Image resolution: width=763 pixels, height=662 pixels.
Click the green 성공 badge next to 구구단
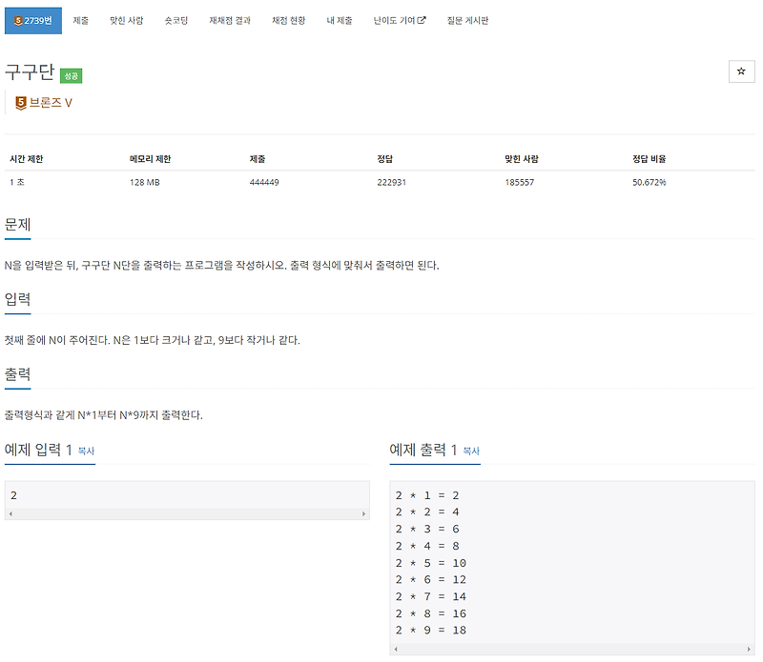(x=71, y=74)
